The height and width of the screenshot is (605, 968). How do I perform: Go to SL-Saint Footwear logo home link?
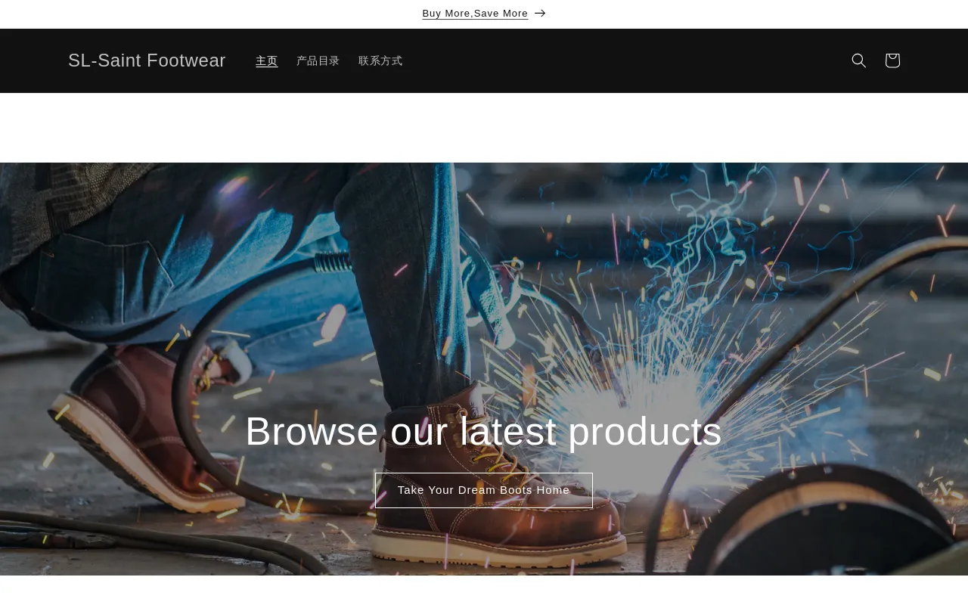147,60
